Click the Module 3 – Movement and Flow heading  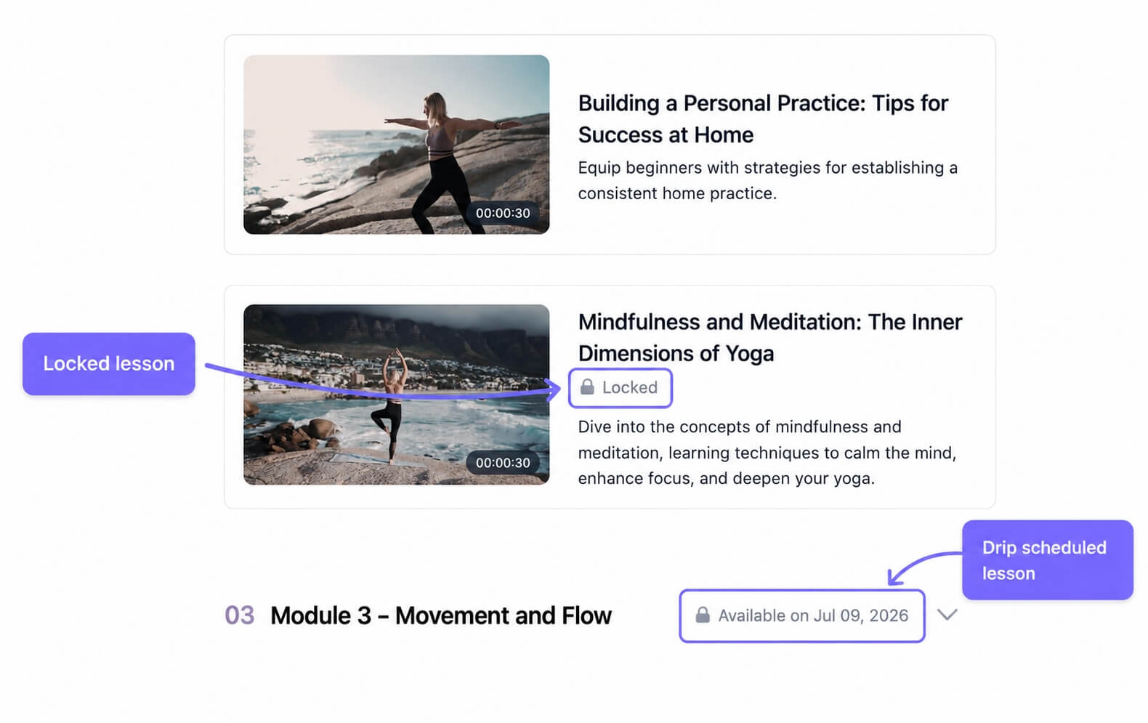(x=441, y=615)
